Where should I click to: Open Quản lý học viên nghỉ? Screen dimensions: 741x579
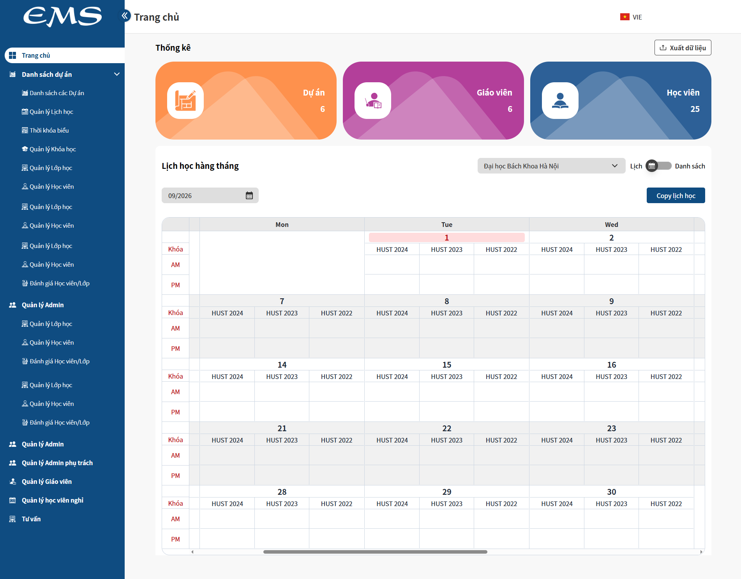point(53,500)
